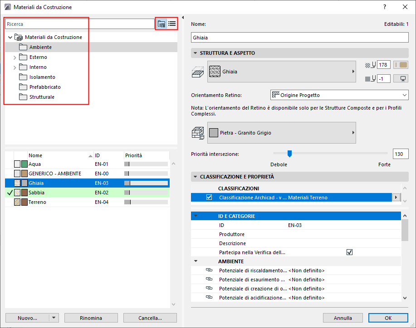Click the Cancella... button
416x328 pixels.
[150, 318]
